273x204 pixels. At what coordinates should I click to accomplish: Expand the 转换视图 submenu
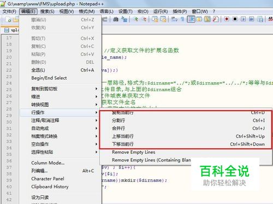tap(61, 105)
